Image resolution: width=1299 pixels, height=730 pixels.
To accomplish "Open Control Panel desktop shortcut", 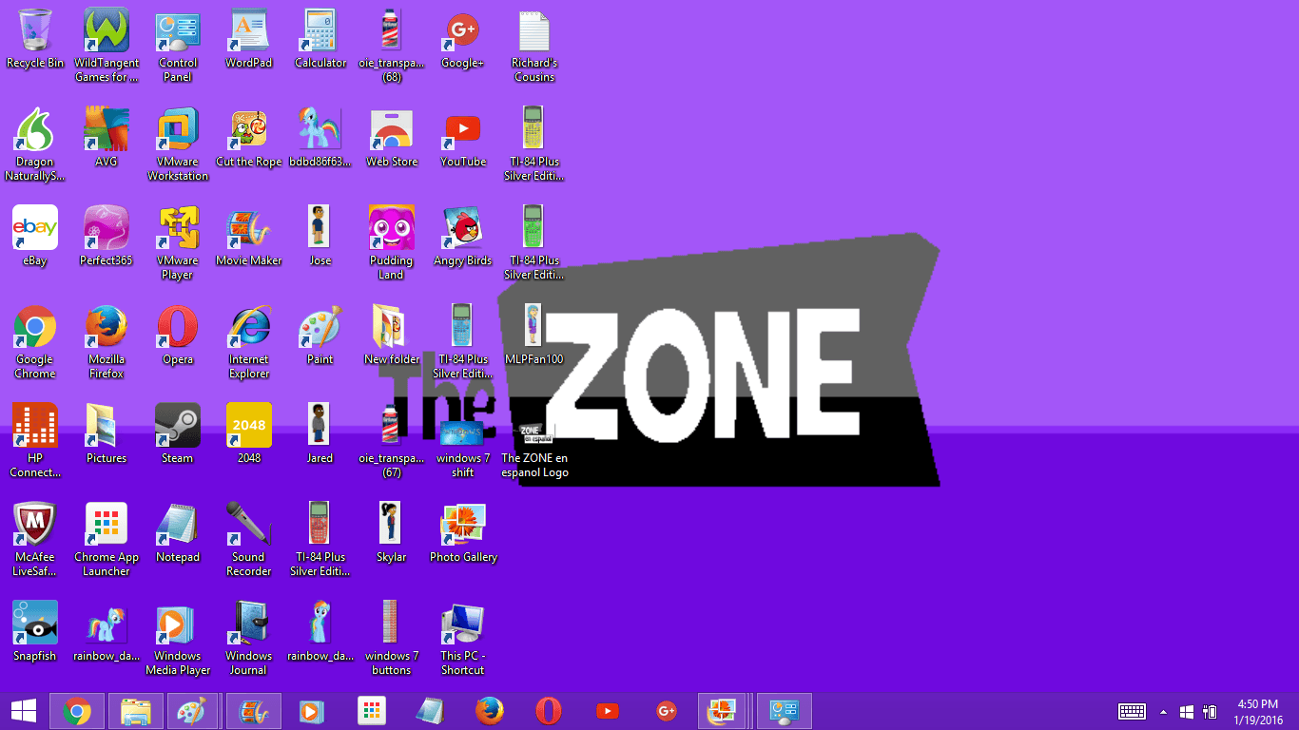I will (x=178, y=47).
